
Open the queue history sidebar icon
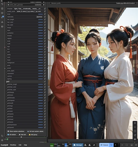click(x=2, y=4)
